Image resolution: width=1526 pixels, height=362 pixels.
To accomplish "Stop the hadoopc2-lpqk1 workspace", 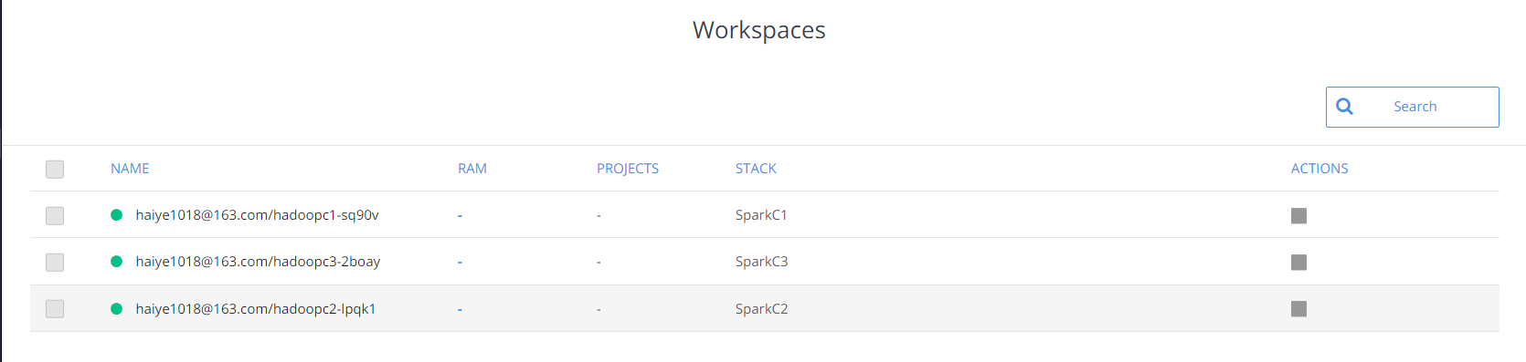I will pyautogui.click(x=1298, y=308).
